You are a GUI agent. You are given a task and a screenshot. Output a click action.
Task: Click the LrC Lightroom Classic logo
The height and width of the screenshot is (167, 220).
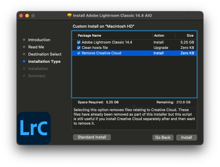point(34,128)
